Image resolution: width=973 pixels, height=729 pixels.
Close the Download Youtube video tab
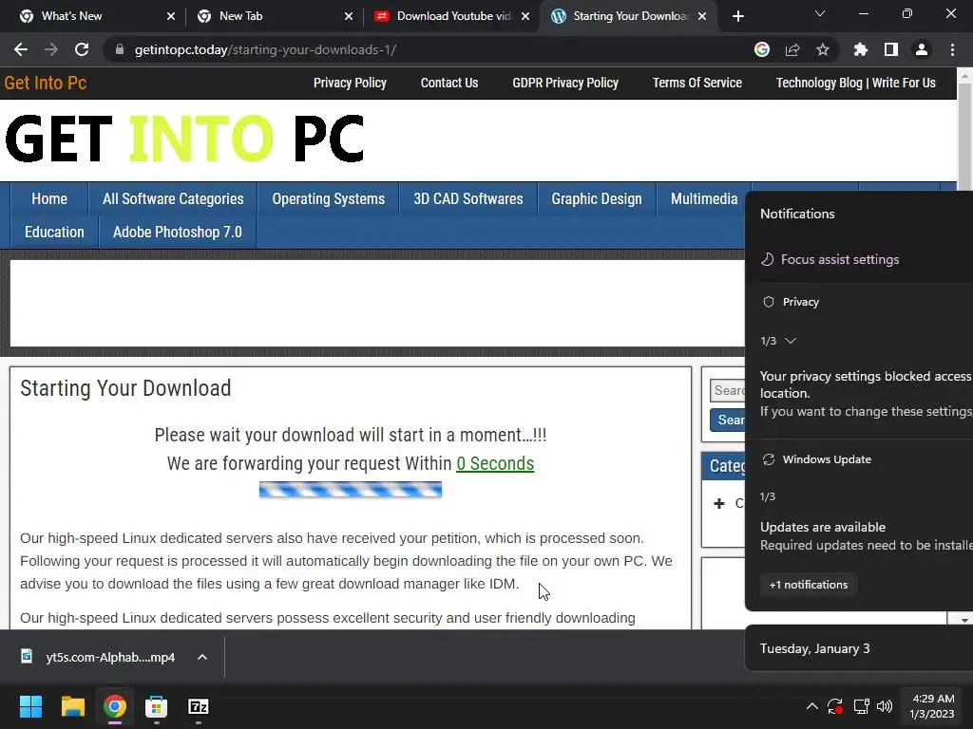pos(525,16)
